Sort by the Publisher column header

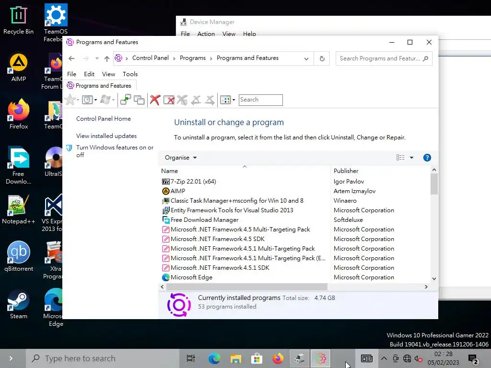click(380, 171)
